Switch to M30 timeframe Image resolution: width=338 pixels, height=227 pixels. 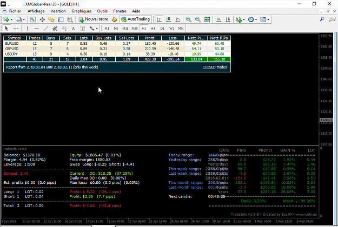[x=135, y=29]
